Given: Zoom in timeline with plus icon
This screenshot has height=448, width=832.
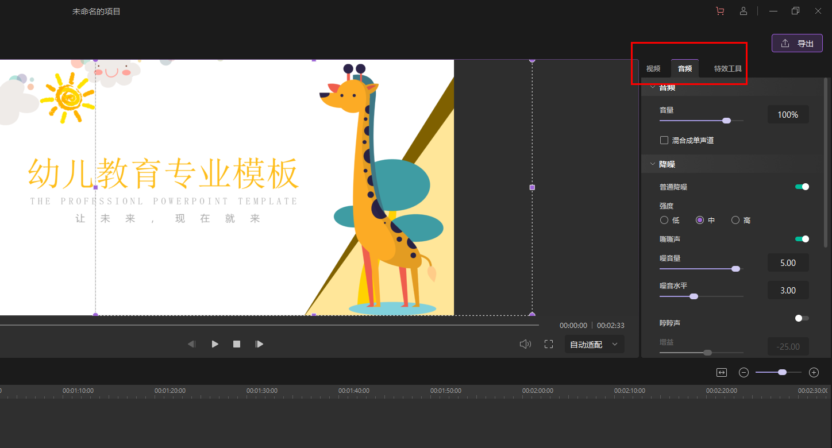Looking at the screenshot, I should pos(814,372).
